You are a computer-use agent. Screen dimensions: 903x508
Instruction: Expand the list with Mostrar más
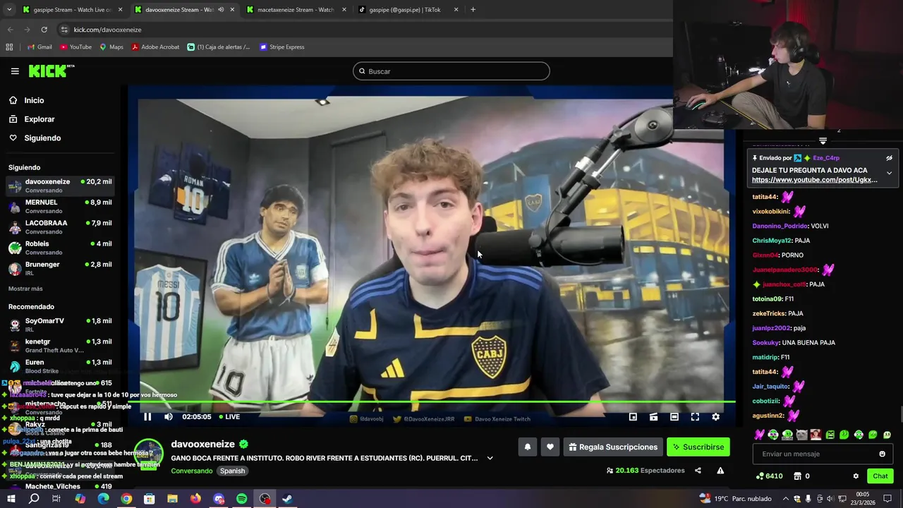25,289
